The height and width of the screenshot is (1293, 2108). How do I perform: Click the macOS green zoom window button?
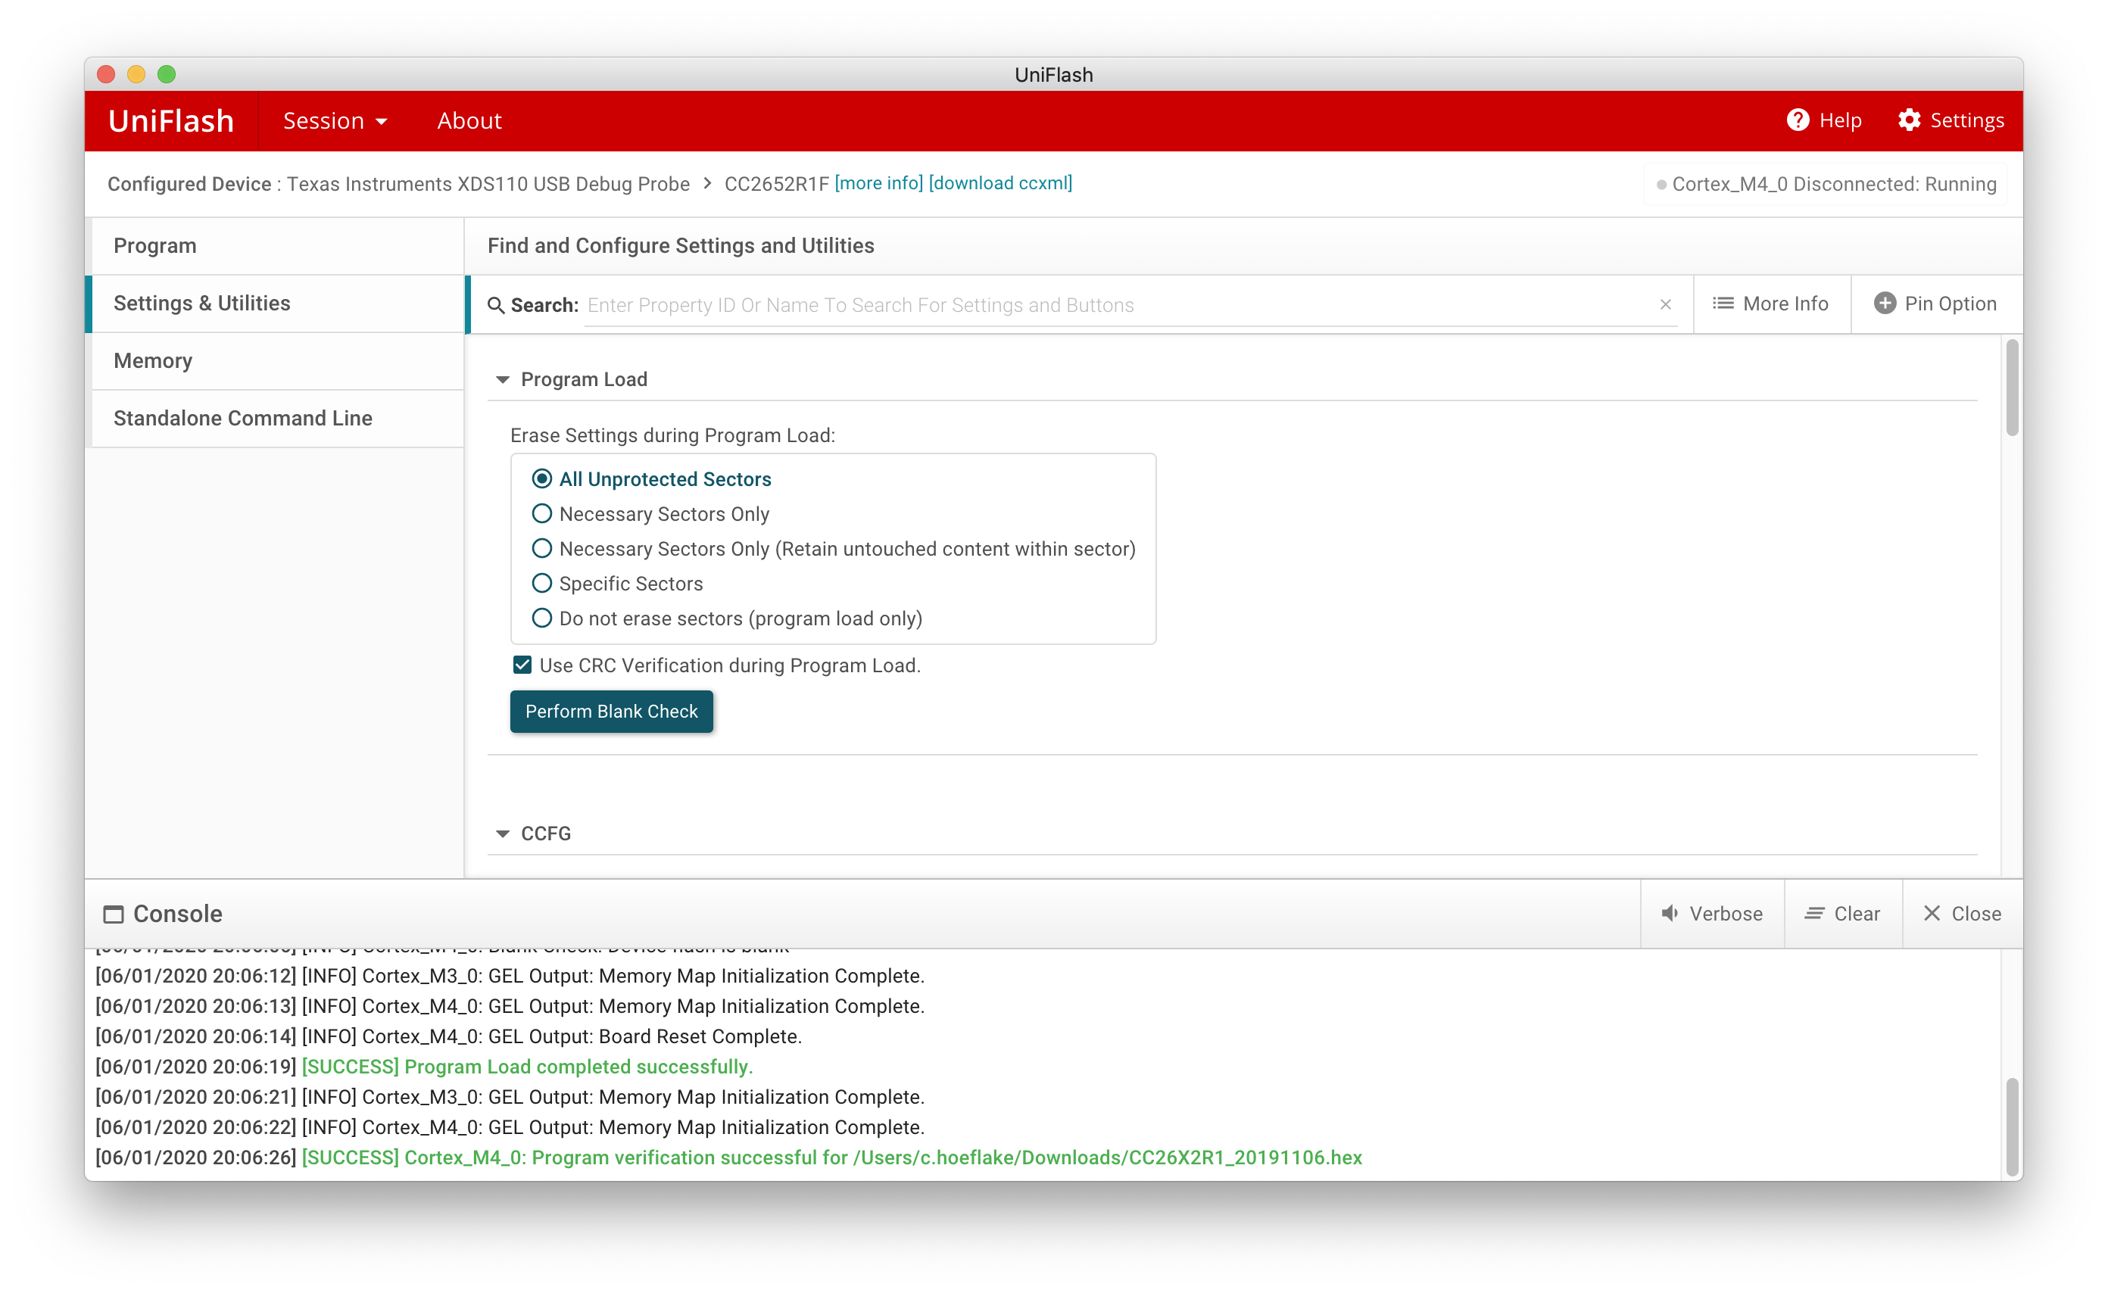tap(167, 74)
